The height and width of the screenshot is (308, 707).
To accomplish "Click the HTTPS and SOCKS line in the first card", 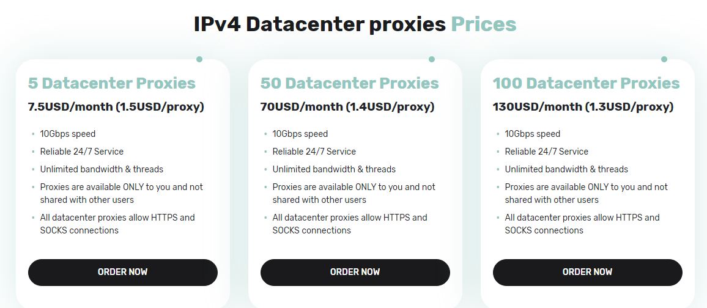I will pyautogui.click(x=117, y=224).
